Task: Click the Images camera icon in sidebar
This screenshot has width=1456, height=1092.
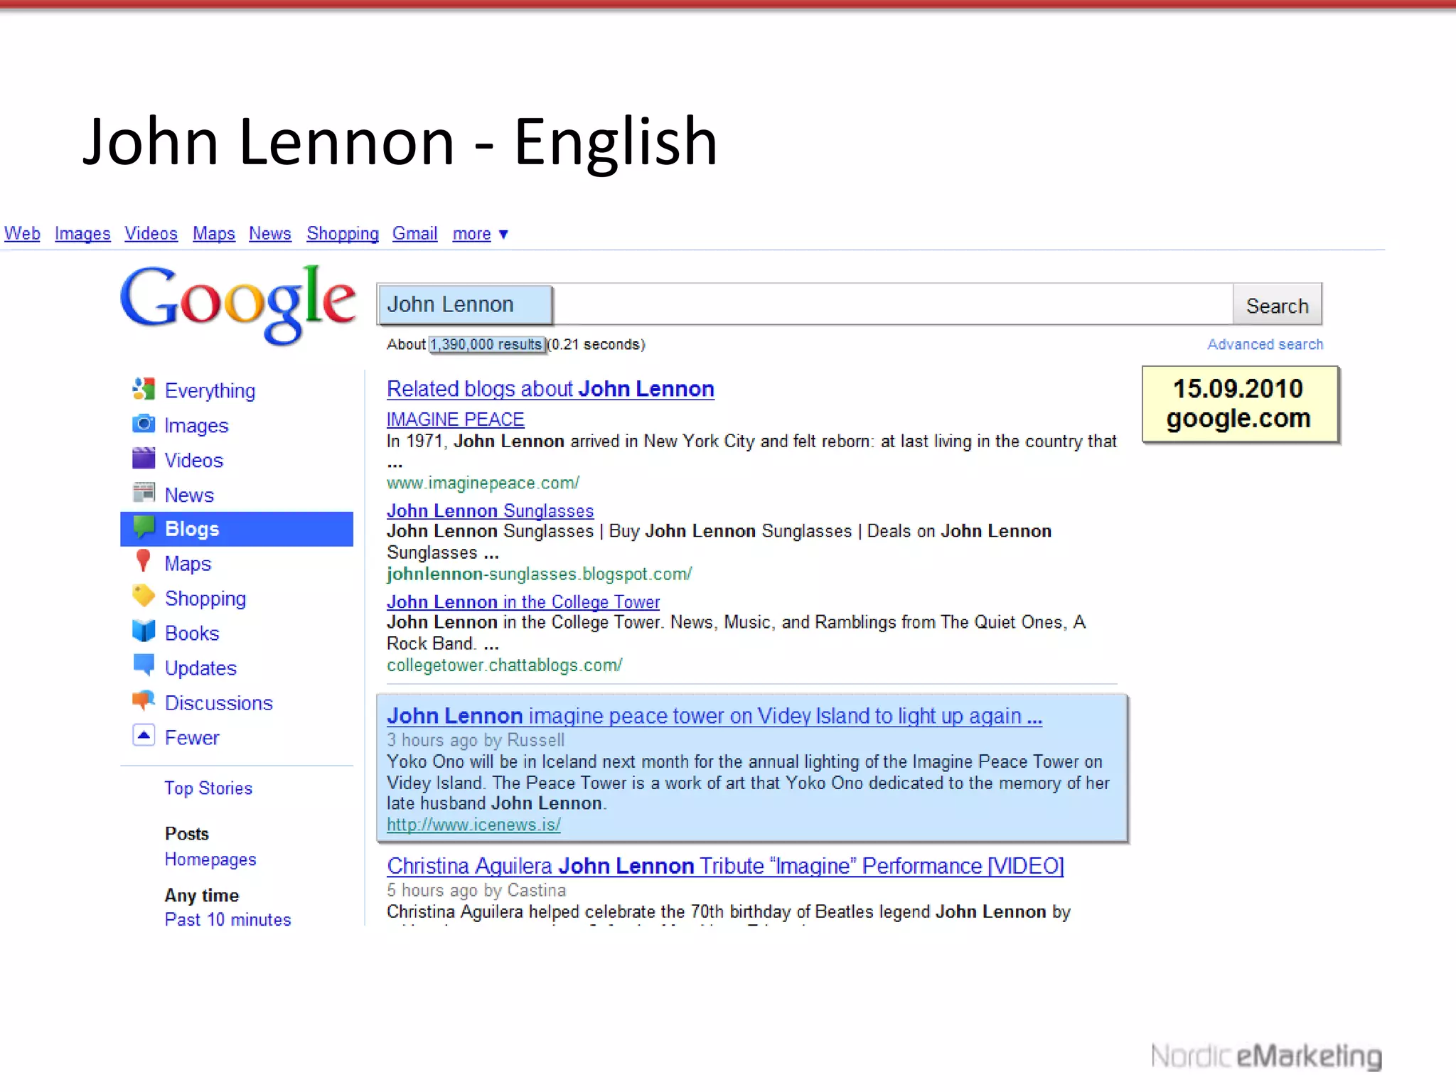Action: [144, 424]
